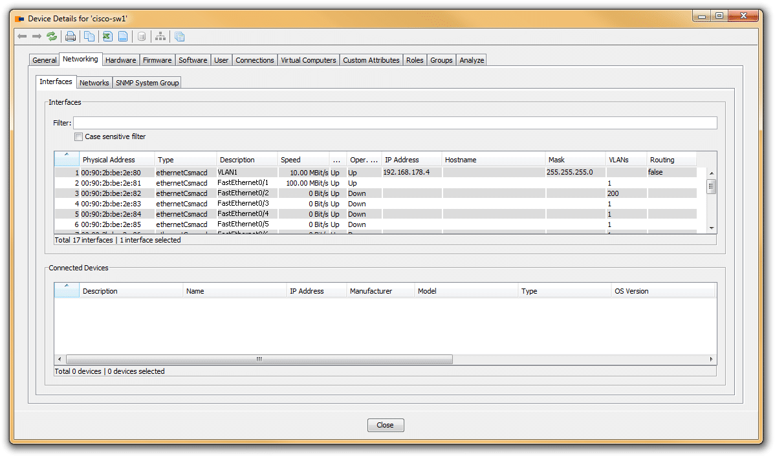Sort interfaces by VLANs column header

coord(625,160)
